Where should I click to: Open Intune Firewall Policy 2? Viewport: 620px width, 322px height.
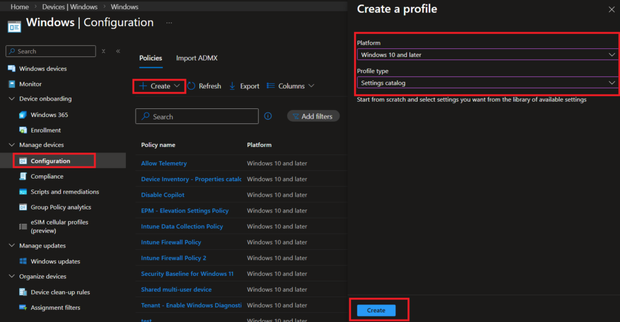click(x=174, y=258)
